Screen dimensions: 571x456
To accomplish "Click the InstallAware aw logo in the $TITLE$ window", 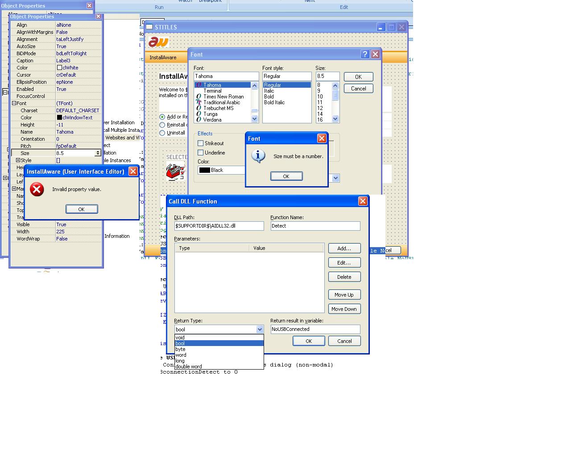I will click(x=158, y=41).
